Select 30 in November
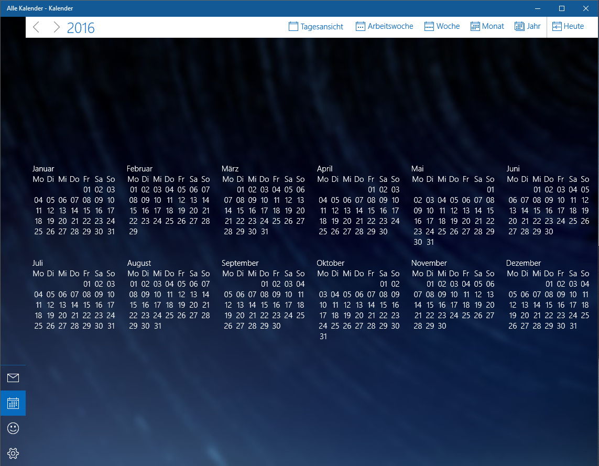Image resolution: width=599 pixels, height=466 pixels. 442,326
